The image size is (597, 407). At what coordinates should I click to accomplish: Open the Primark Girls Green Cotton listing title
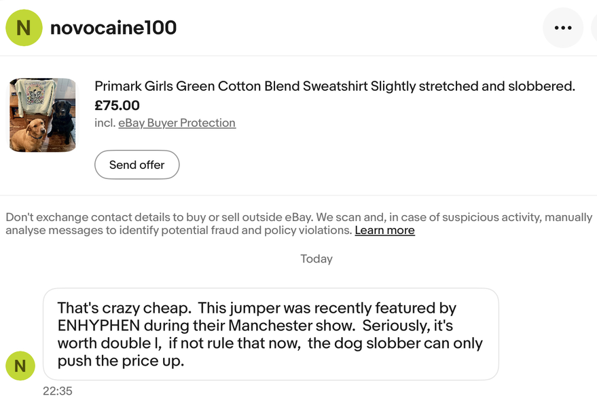[x=335, y=86]
